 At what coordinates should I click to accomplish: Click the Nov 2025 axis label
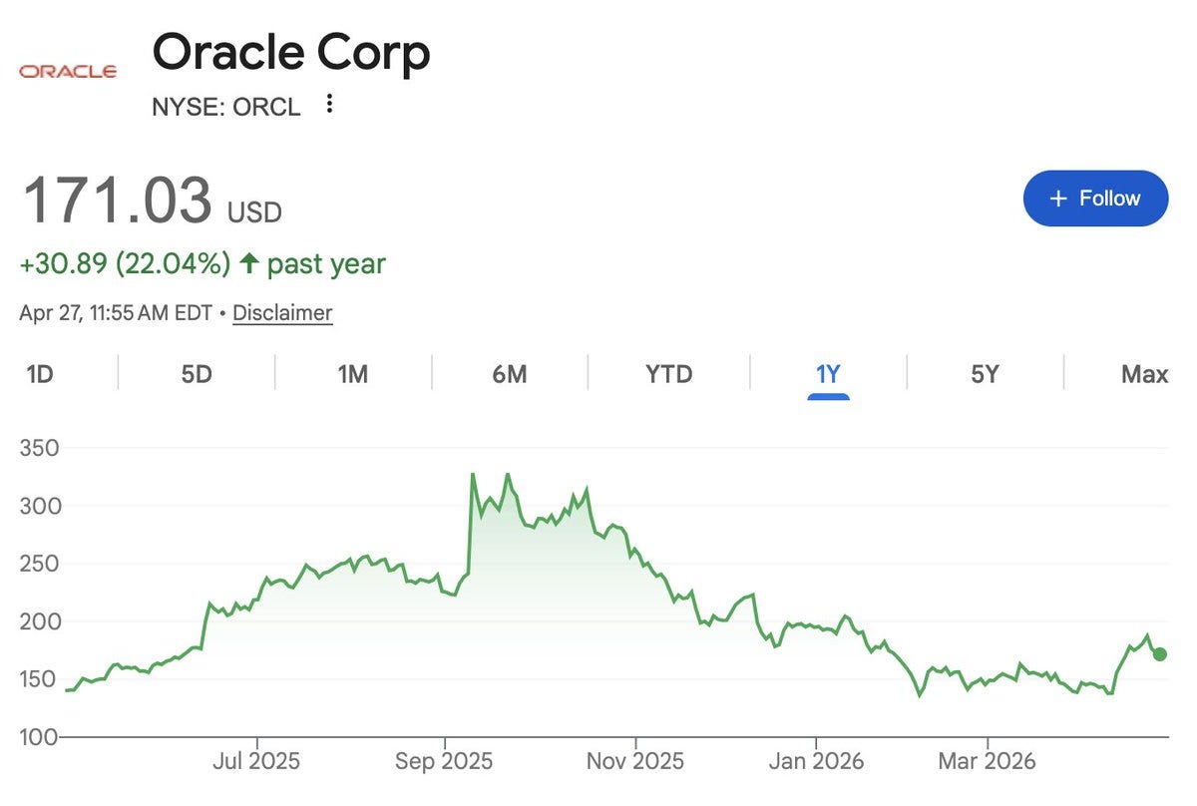pos(635,761)
